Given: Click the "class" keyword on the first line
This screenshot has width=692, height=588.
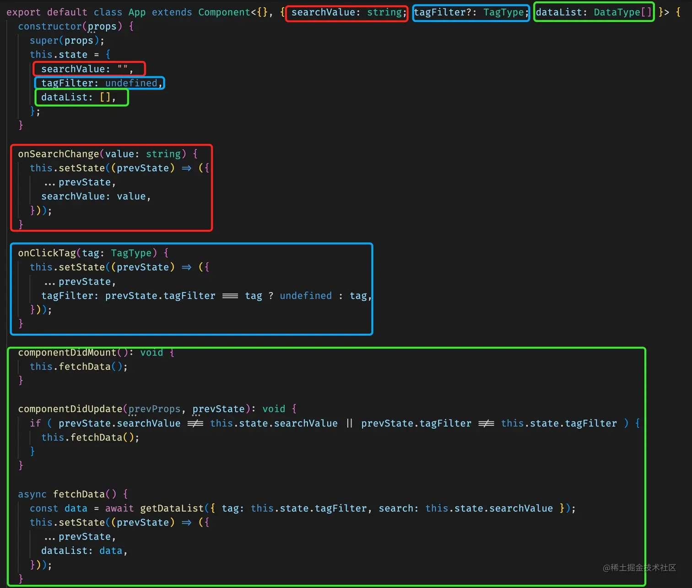Looking at the screenshot, I should pos(108,12).
